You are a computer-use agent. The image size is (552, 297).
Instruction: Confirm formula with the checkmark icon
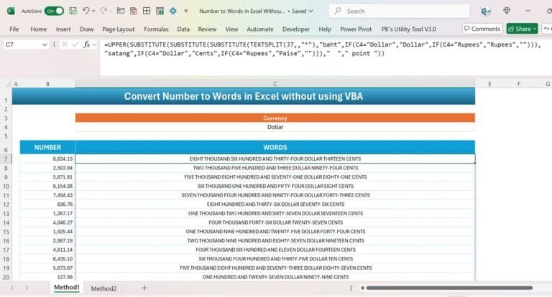click(76, 44)
